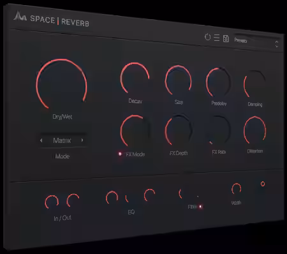Click the logo beside Space Reverb title

coord(20,16)
